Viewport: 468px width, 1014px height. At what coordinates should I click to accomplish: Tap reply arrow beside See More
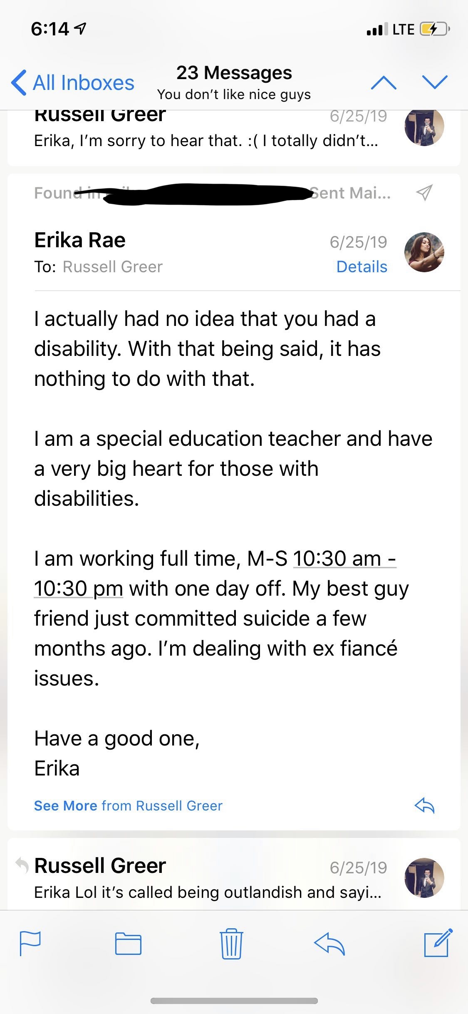click(424, 805)
